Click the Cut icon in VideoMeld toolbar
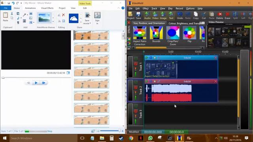The image size is (253, 142). pyautogui.click(x=204, y=15)
